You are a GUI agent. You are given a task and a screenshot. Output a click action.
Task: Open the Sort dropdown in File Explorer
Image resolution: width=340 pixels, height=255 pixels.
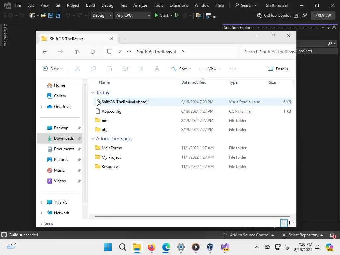click(181, 69)
